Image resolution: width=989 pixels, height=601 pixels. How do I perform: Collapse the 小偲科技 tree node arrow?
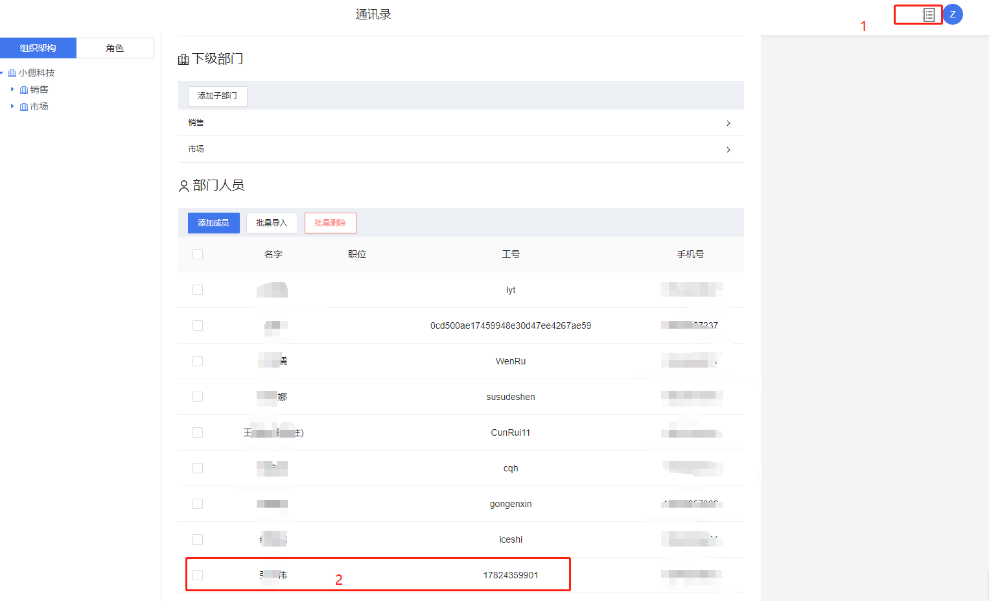tap(2, 73)
